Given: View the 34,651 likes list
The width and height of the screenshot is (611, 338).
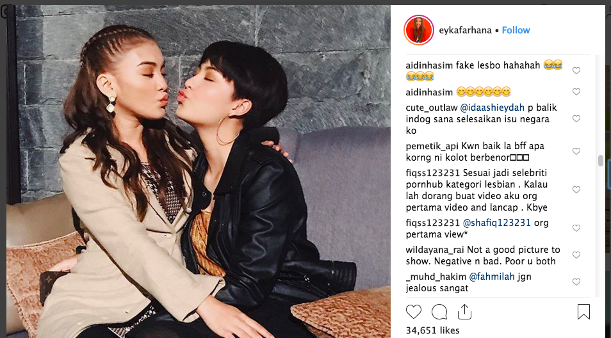Looking at the screenshot, I should (x=432, y=330).
